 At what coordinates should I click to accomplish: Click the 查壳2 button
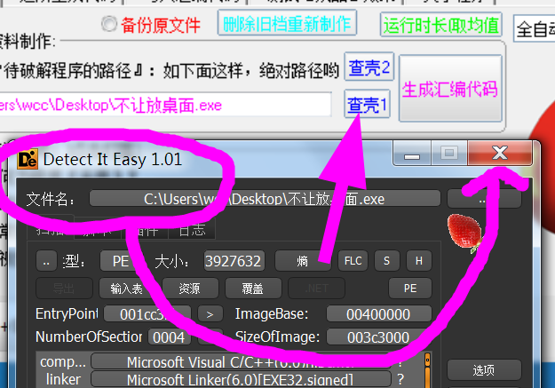coord(369,67)
